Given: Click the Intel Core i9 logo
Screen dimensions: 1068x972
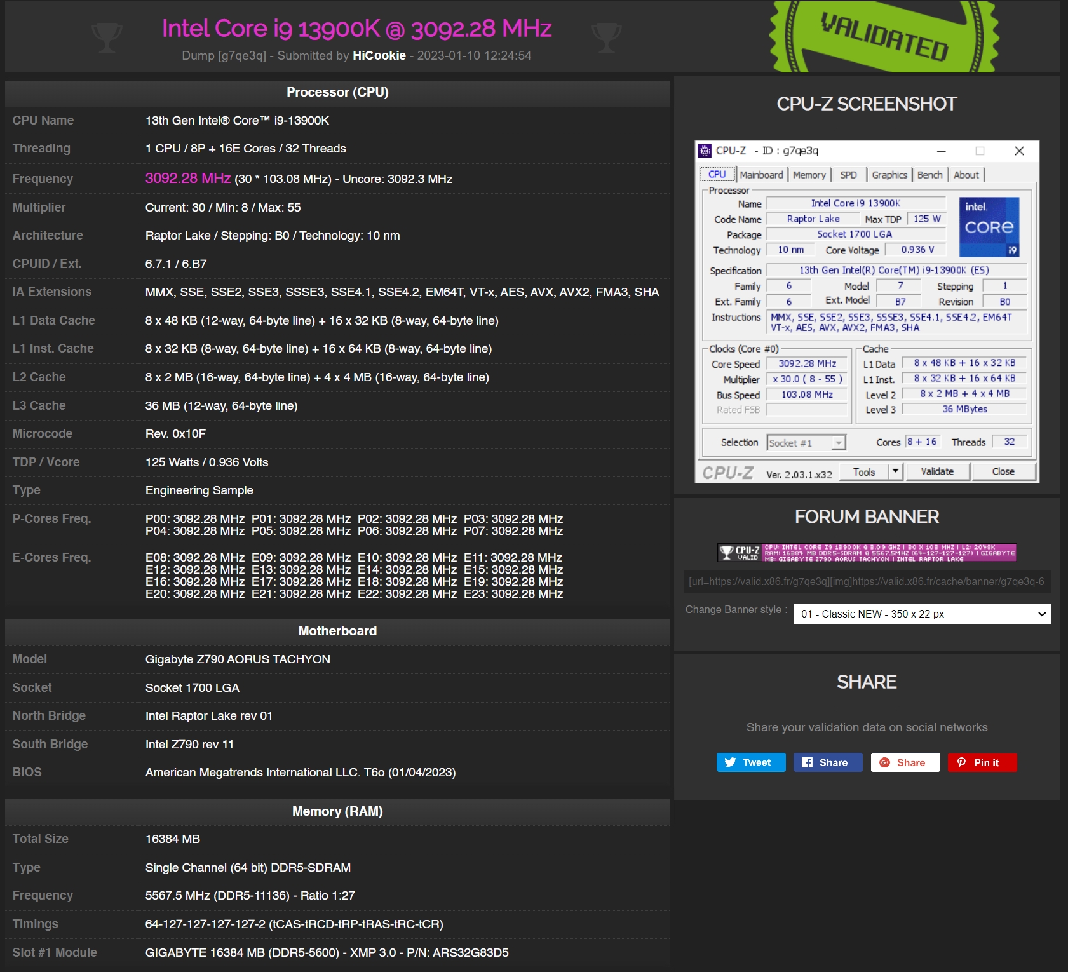Looking at the screenshot, I should tap(990, 227).
